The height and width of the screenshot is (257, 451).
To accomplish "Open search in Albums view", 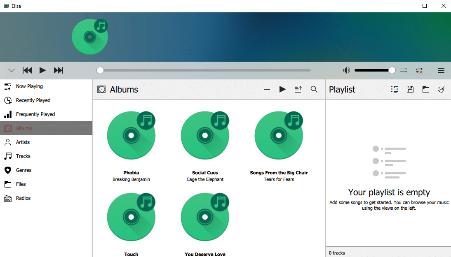I will point(314,89).
